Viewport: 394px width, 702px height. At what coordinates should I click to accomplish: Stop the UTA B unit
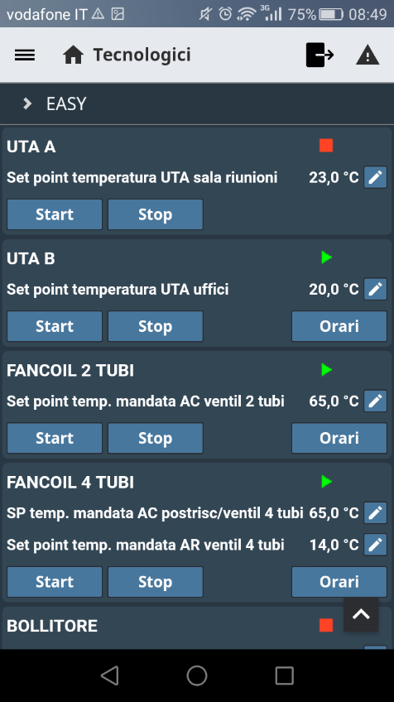156,326
